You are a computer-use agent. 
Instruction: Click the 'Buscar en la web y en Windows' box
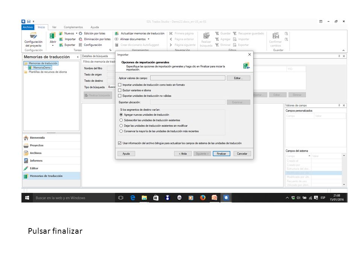(x=74, y=198)
